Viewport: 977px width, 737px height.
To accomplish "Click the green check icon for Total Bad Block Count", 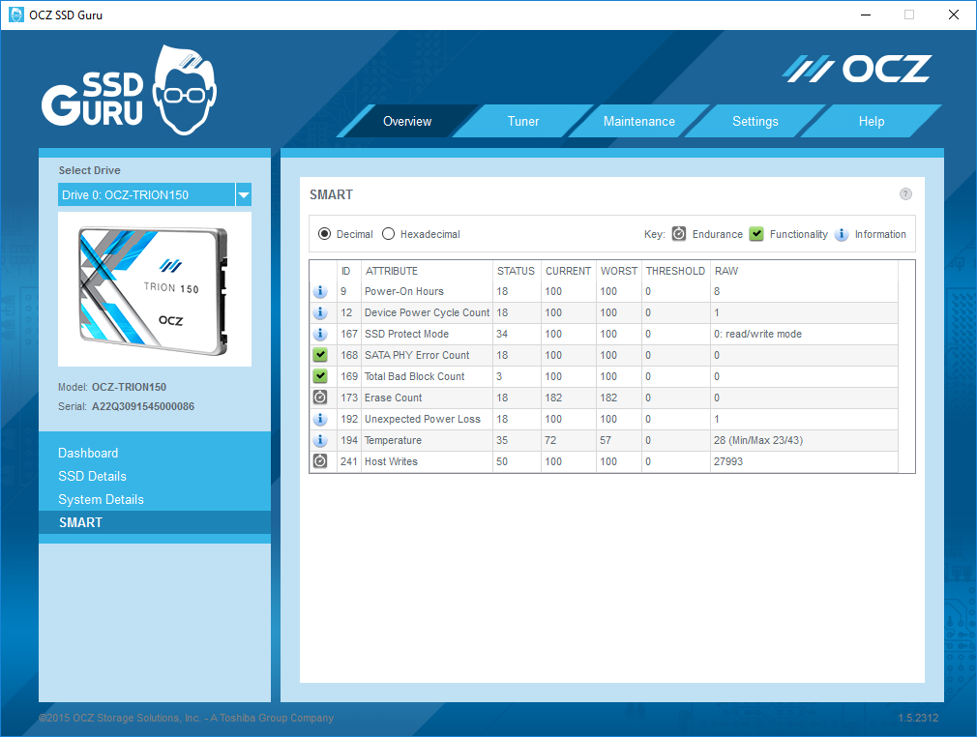I will coord(320,375).
